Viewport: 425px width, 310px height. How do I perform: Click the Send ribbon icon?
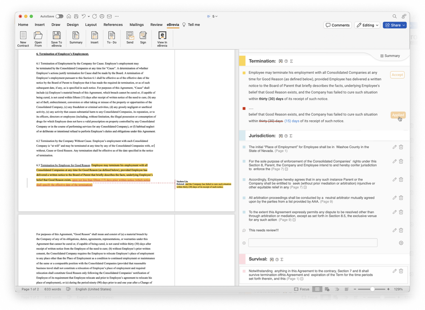(x=130, y=38)
